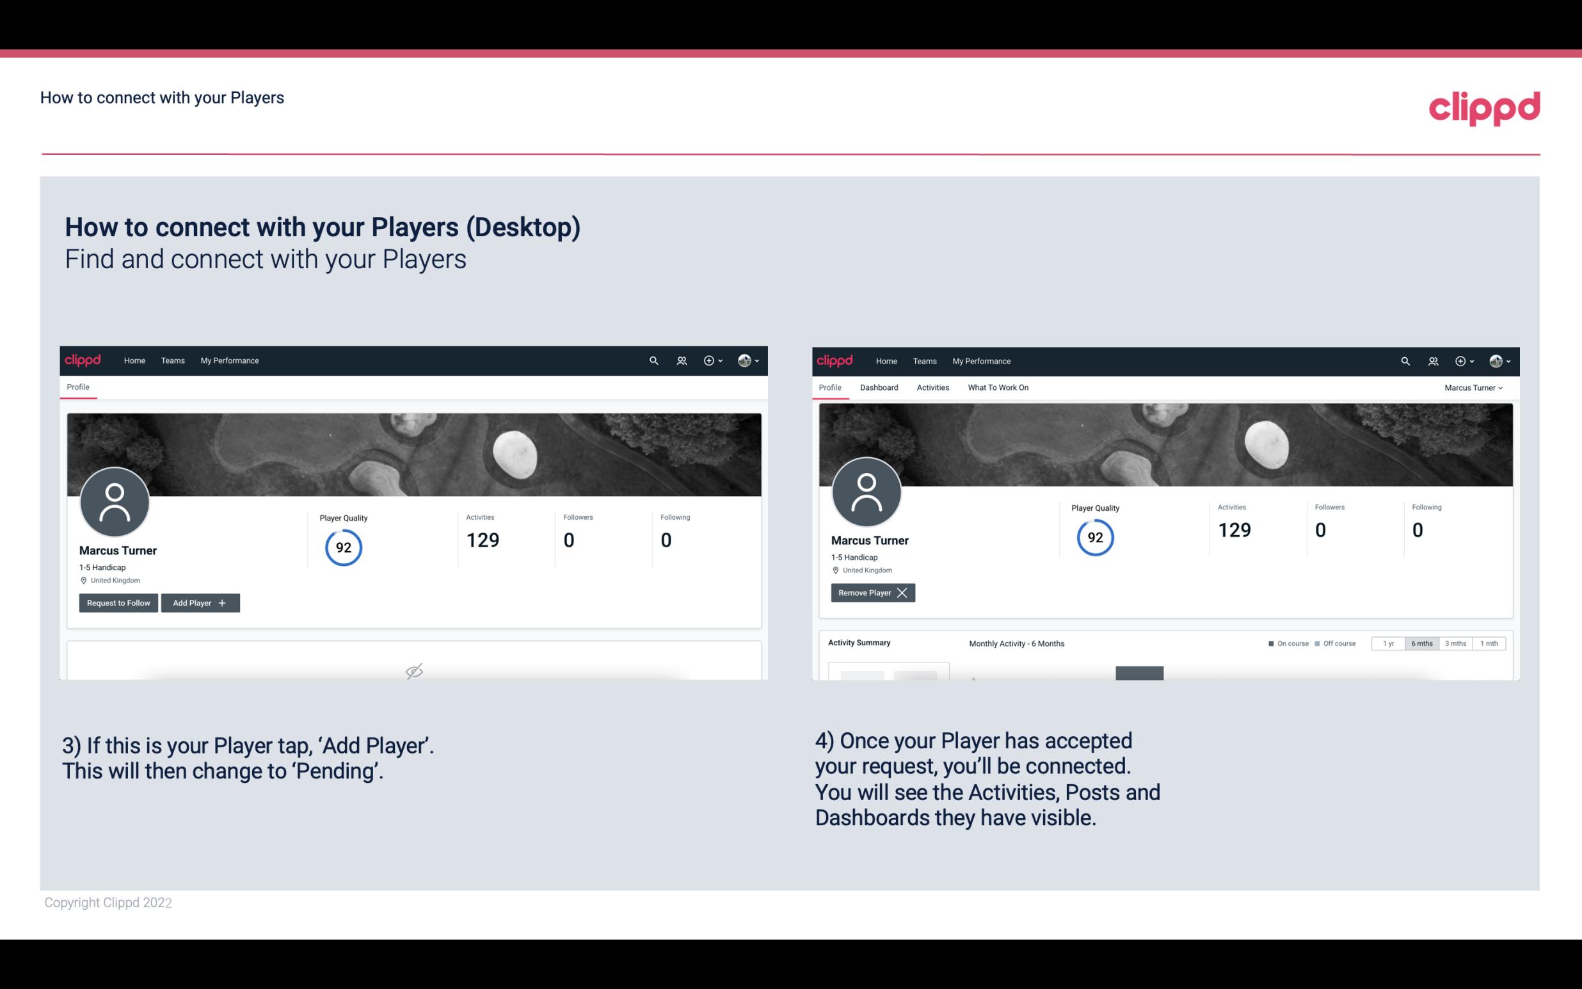
Task: Select the '6 mths' activity toggle filter
Action: pos(1421,643)
